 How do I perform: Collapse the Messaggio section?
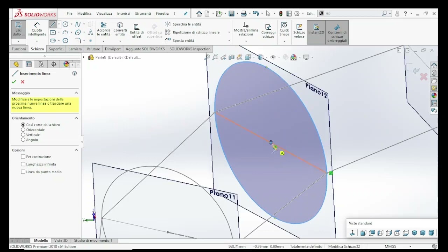(76, 93)
